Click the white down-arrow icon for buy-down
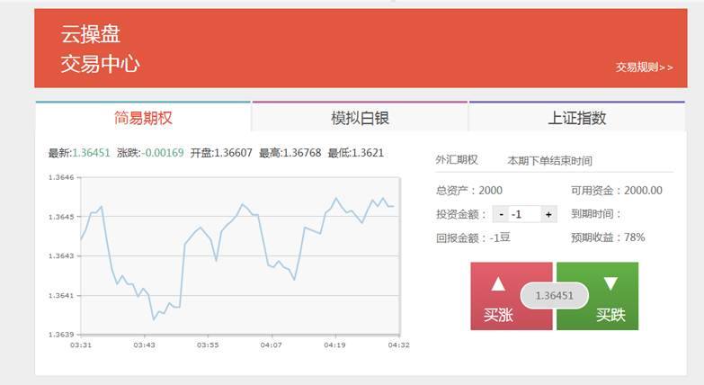704x385 pixels. tap(610, 283)
